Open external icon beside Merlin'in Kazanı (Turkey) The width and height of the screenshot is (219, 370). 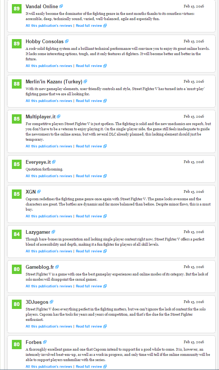[86, 82]
